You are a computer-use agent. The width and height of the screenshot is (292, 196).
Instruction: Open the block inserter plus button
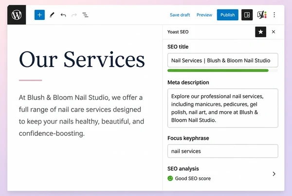click(39, 15)
